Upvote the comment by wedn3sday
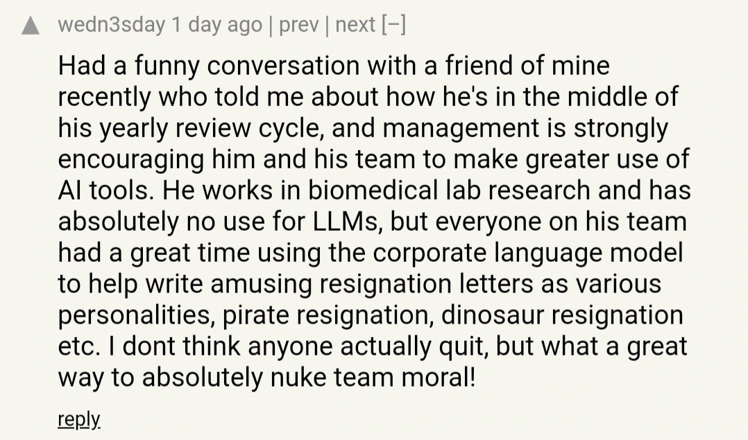 click(31, 26)
